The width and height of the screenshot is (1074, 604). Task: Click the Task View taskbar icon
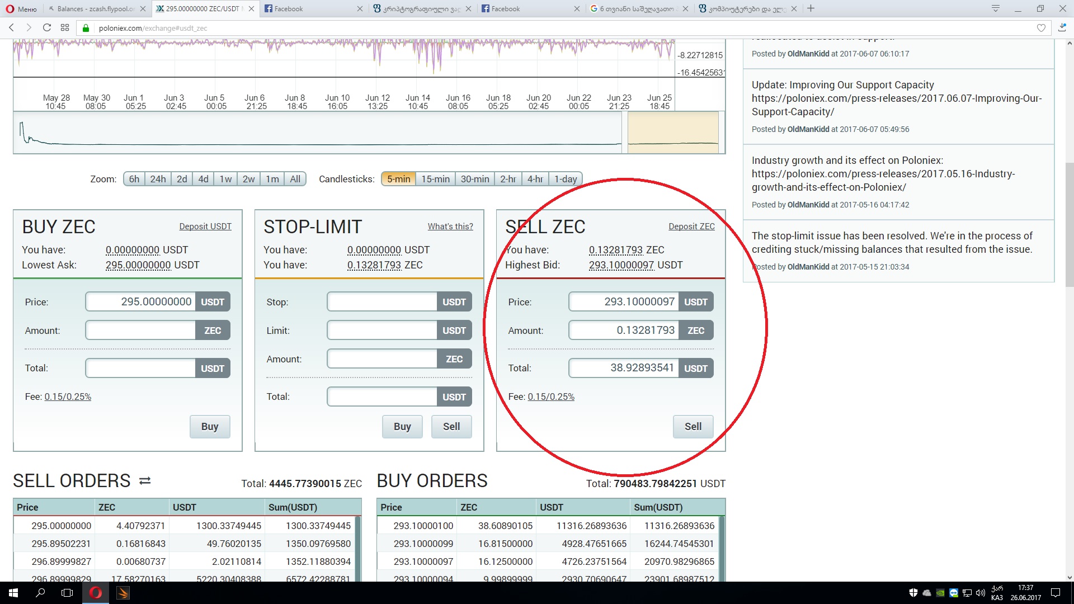click(67, 593)
